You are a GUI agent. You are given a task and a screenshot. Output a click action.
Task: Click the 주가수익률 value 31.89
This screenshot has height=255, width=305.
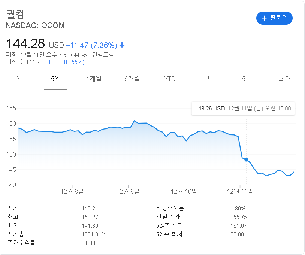88,243
